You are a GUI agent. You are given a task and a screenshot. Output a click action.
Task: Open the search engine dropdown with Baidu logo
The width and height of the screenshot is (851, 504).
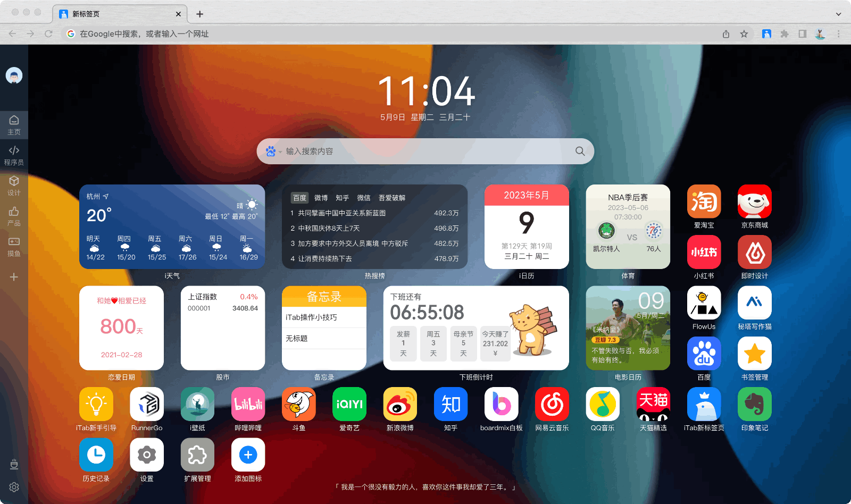pos(273,152)
